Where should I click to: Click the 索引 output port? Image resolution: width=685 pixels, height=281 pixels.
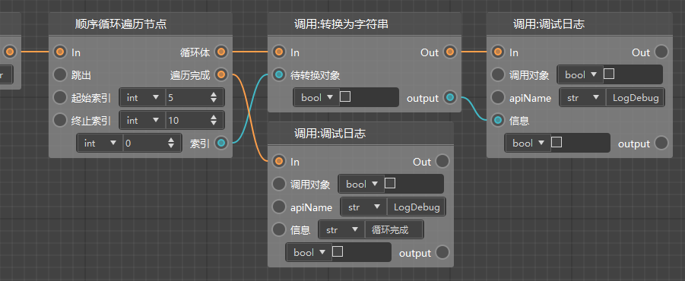221,143
